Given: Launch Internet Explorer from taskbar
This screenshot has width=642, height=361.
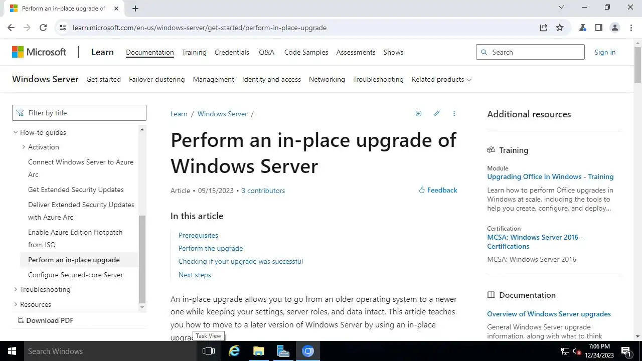Looking at the screenshot, I should (x=234, y=351).
